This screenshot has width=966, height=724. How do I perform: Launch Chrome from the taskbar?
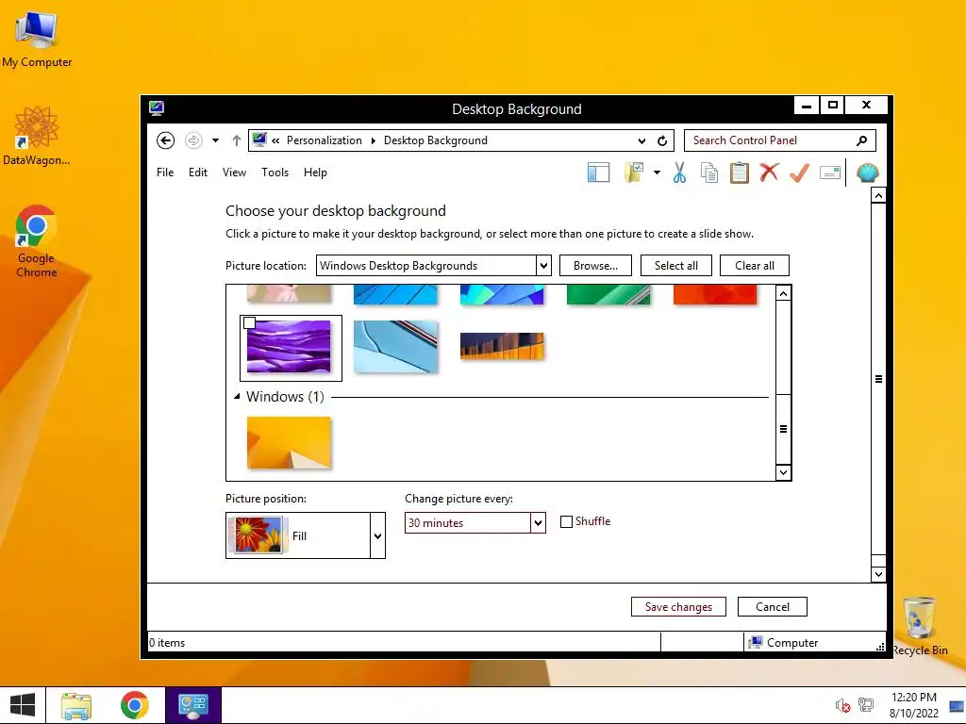coord(134,705)
